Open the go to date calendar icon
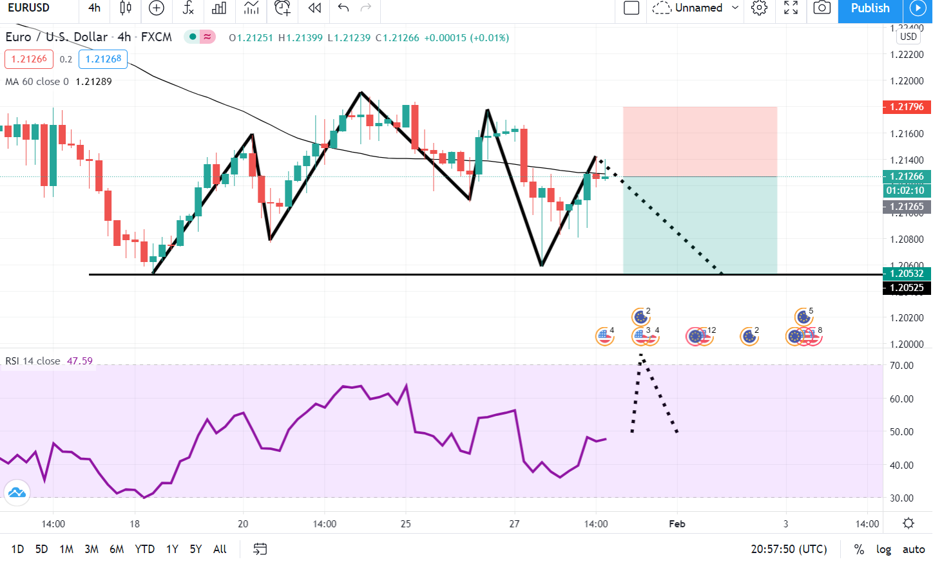Screen dimensions: 933x564 pyautogui.click(x=260, y=549)
